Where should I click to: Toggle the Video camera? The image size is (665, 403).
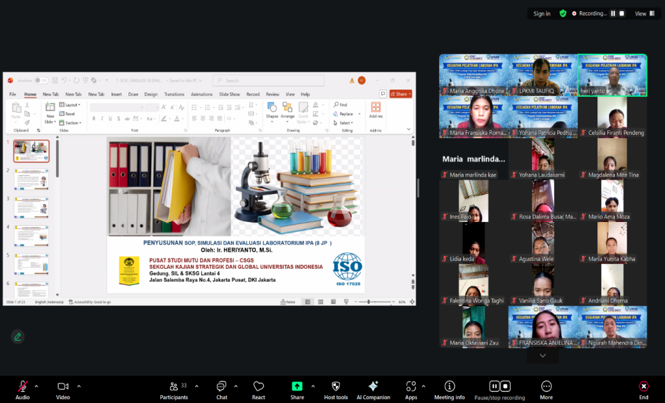[x=63, y=387]
